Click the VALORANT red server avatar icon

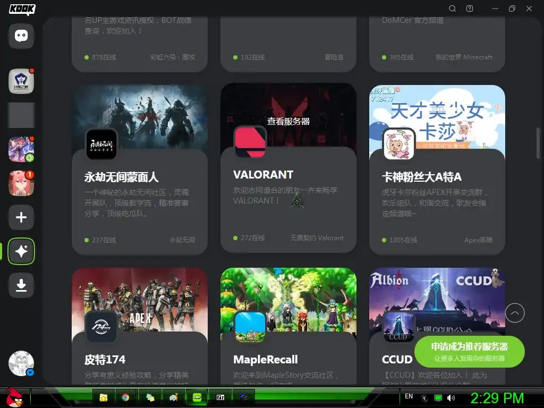click(x=250, y=141)
